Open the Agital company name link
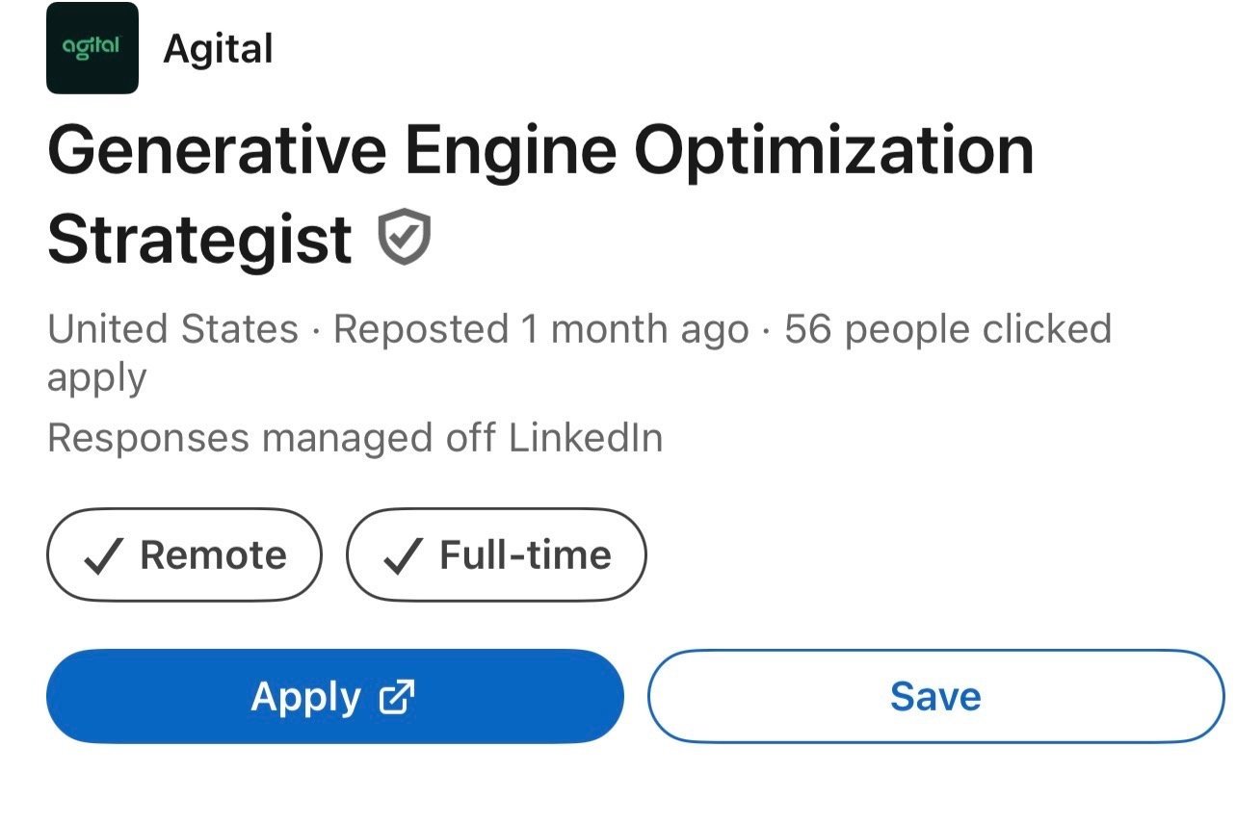 pos(218,48)
